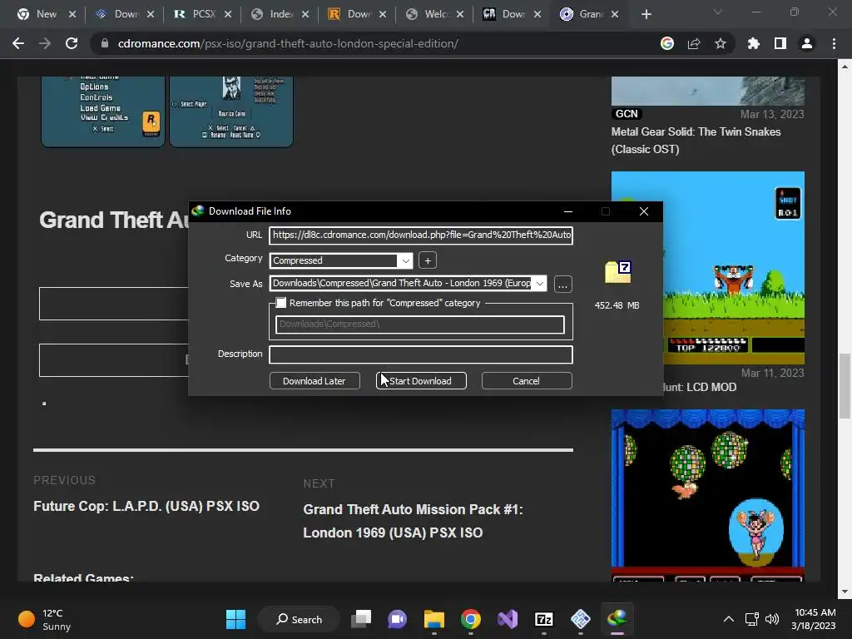Open the Windows Start menu

coord(235,619)
